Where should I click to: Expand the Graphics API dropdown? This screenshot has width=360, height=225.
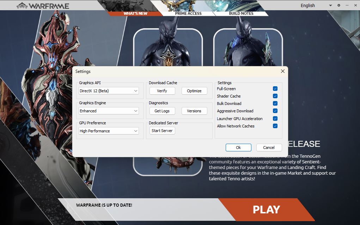(x=109, y=91)
